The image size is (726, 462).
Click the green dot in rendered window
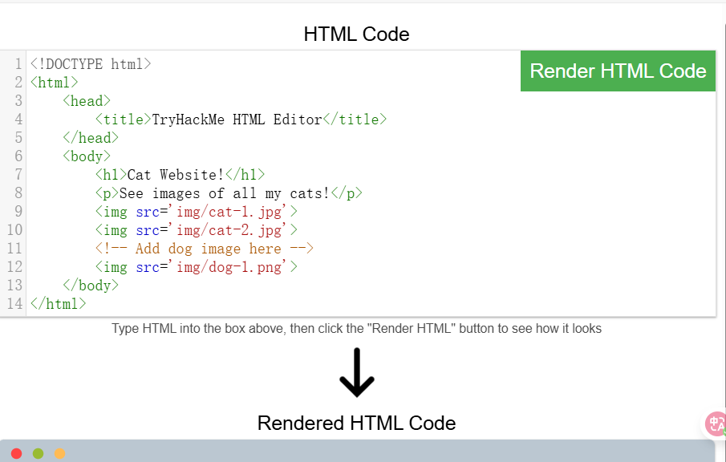[38, 454]
